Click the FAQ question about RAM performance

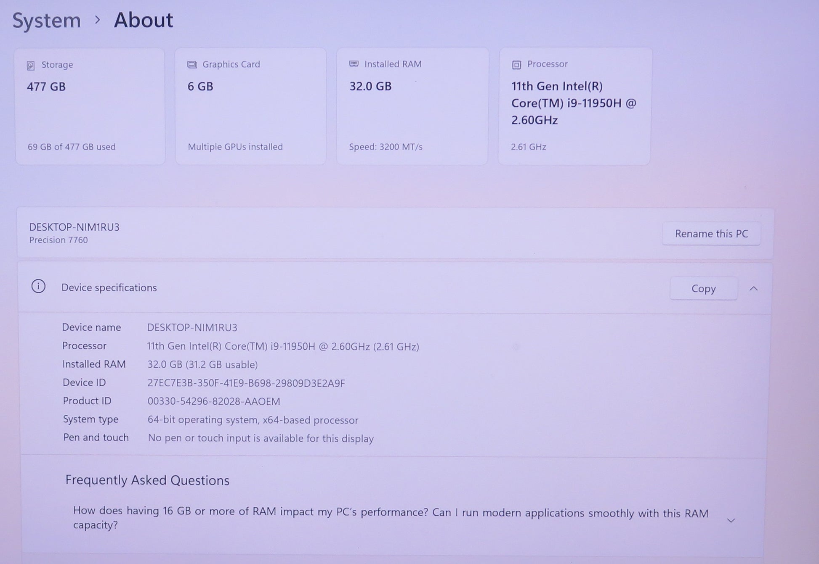coord(390,518)
